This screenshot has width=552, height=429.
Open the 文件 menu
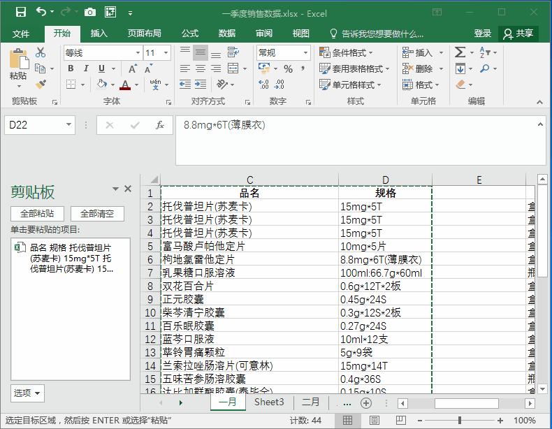tap(21, 34)
